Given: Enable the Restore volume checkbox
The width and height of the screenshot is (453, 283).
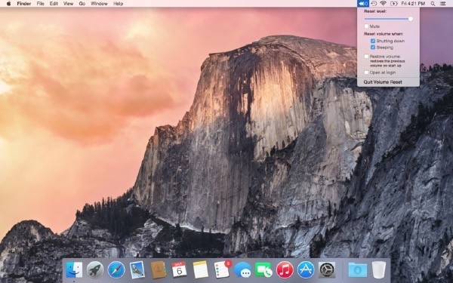Looking at the screenshot, I should (366, 57).
